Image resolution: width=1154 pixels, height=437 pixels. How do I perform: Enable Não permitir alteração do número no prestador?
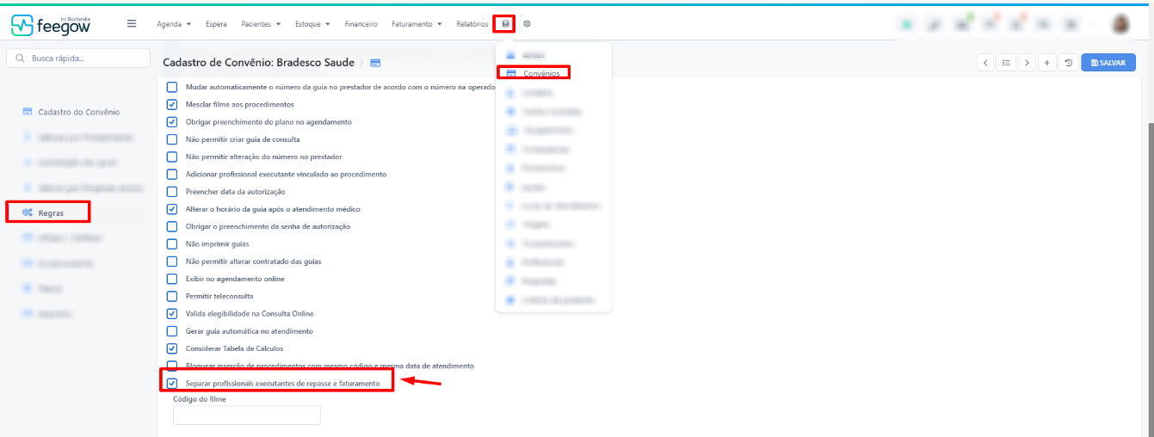172,157
